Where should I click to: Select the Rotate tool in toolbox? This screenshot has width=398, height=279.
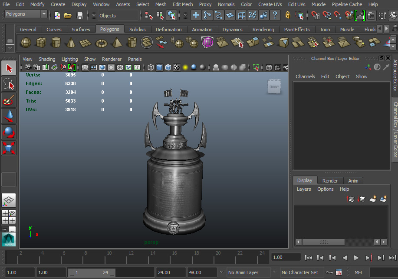pos(9,132)
